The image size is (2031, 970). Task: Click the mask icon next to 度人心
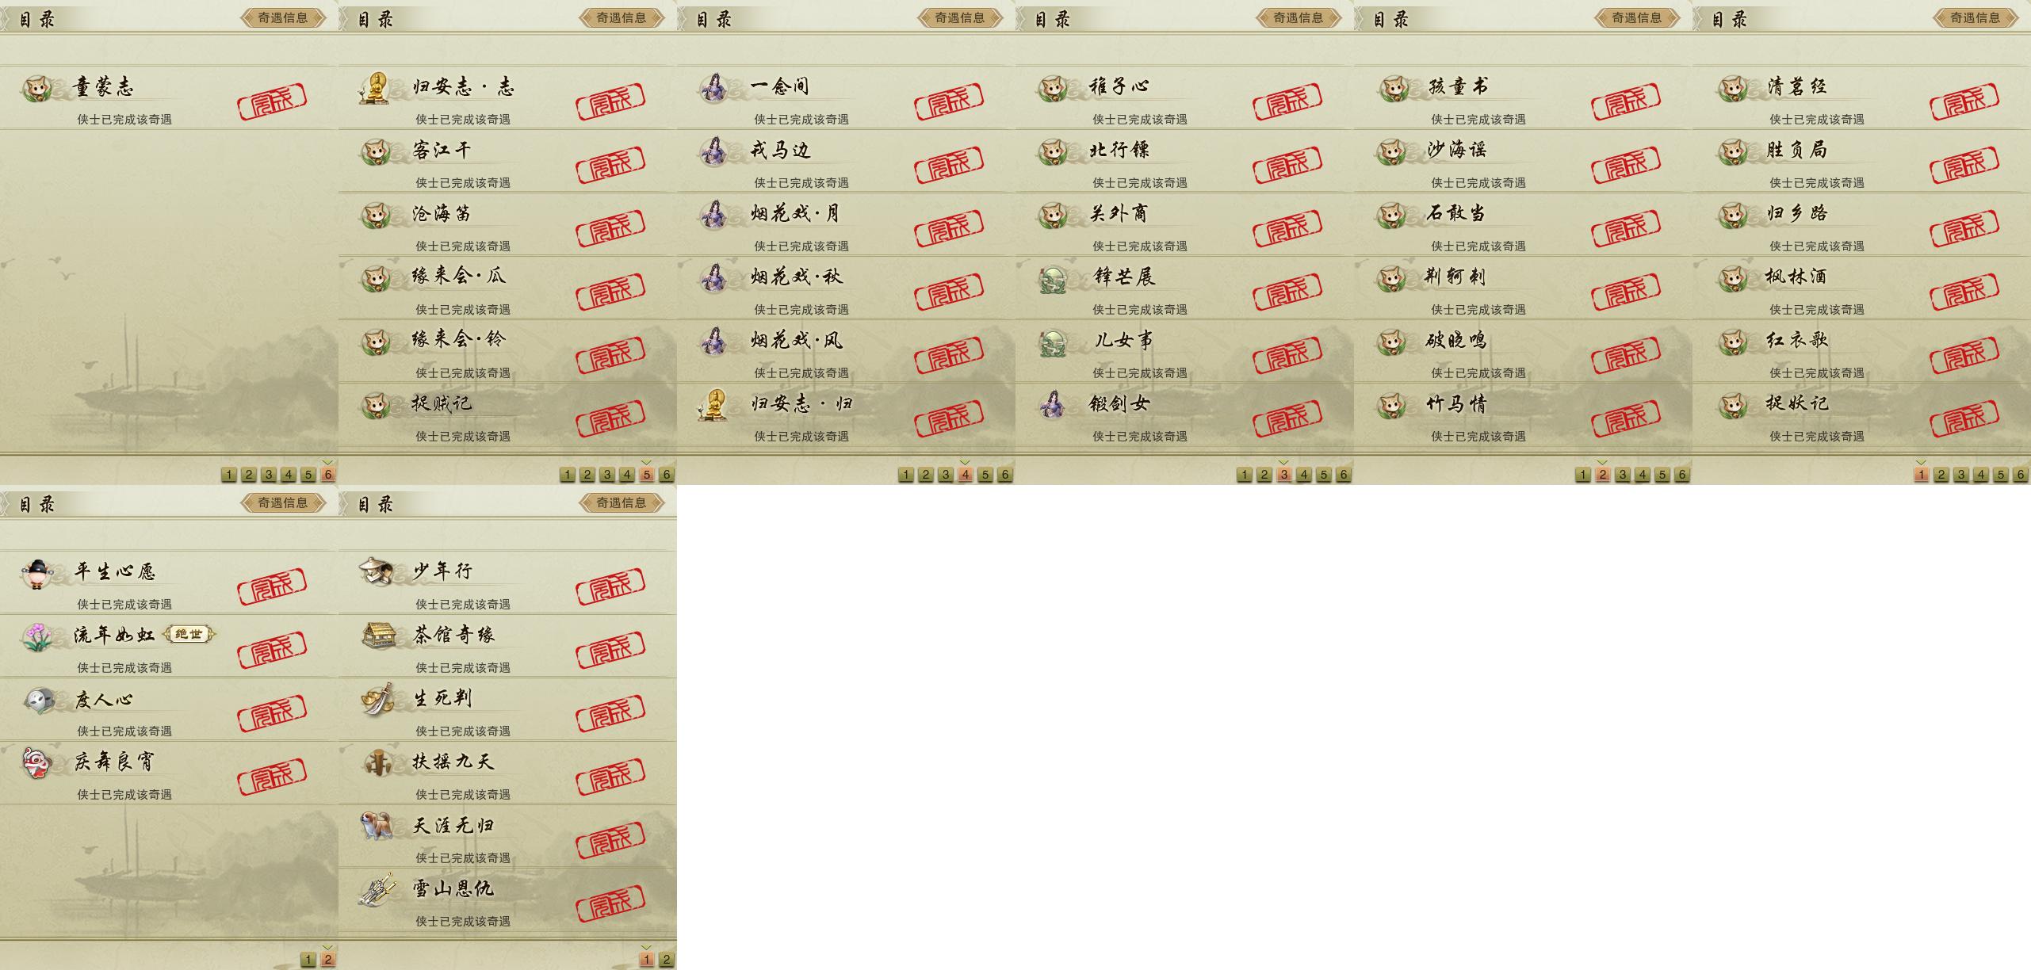(x=38, y=700)
